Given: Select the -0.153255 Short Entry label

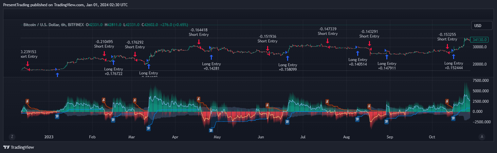Looking at the screenshot, I should coord(447,37).
